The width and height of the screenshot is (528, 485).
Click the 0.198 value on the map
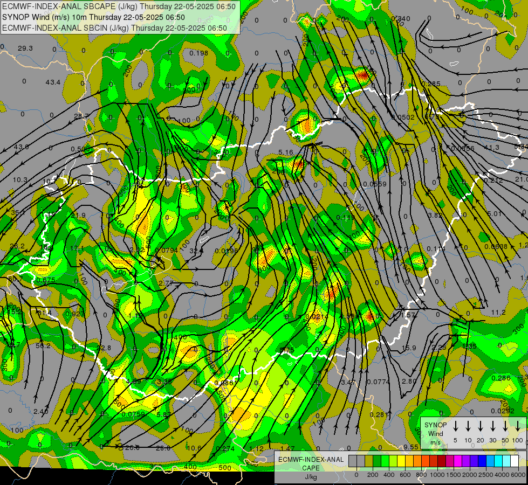coord(198,53)
